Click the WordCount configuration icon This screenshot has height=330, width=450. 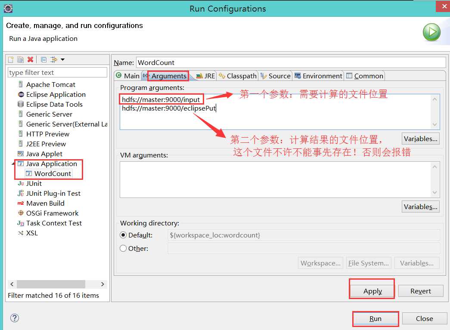pyautogui.click(x=29, y=173)
